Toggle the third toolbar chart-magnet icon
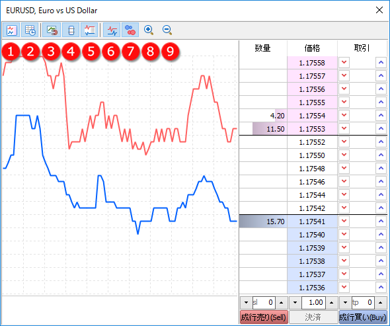 (x=52, y=30)
